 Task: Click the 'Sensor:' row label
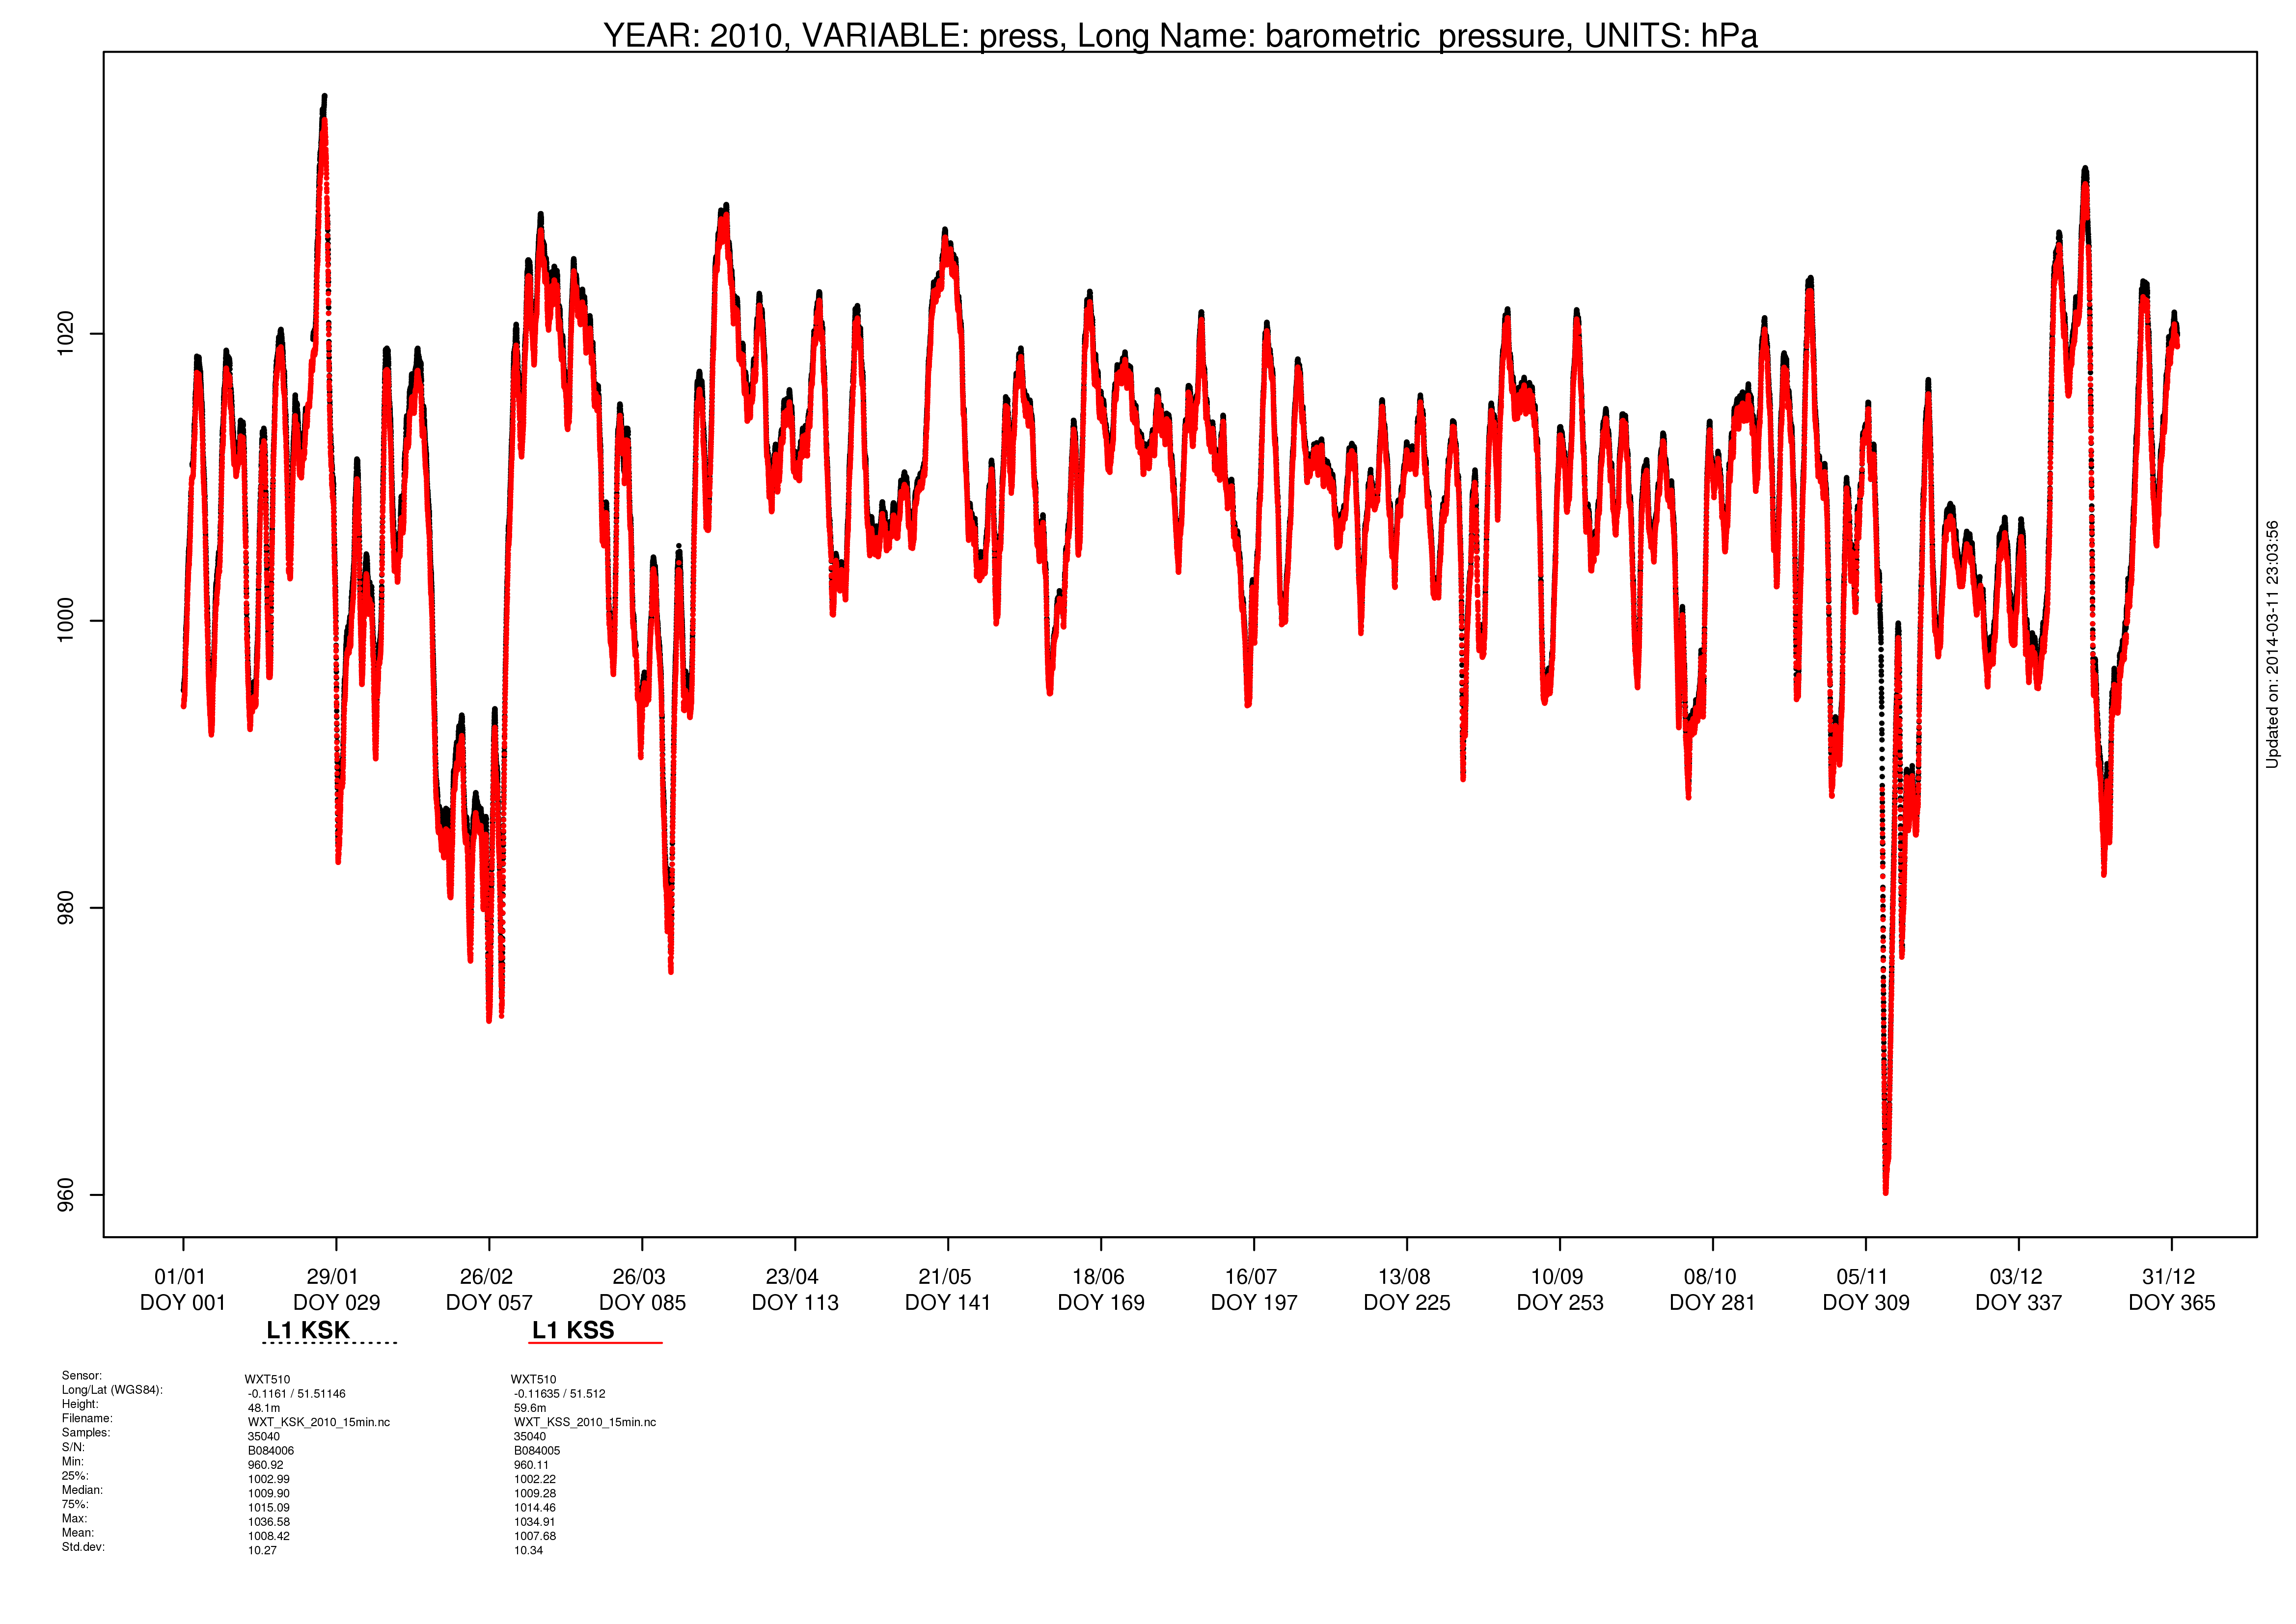point(82,1376)
